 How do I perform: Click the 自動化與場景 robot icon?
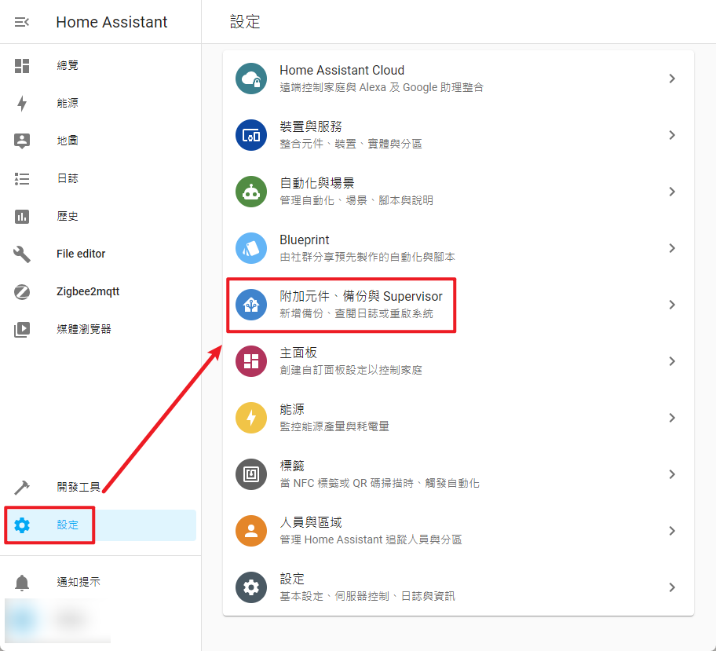251,192
